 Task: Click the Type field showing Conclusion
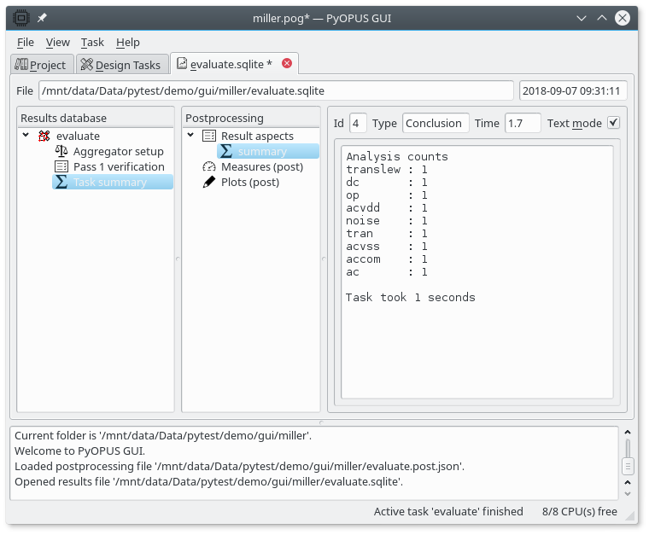(x=436, y=123)
